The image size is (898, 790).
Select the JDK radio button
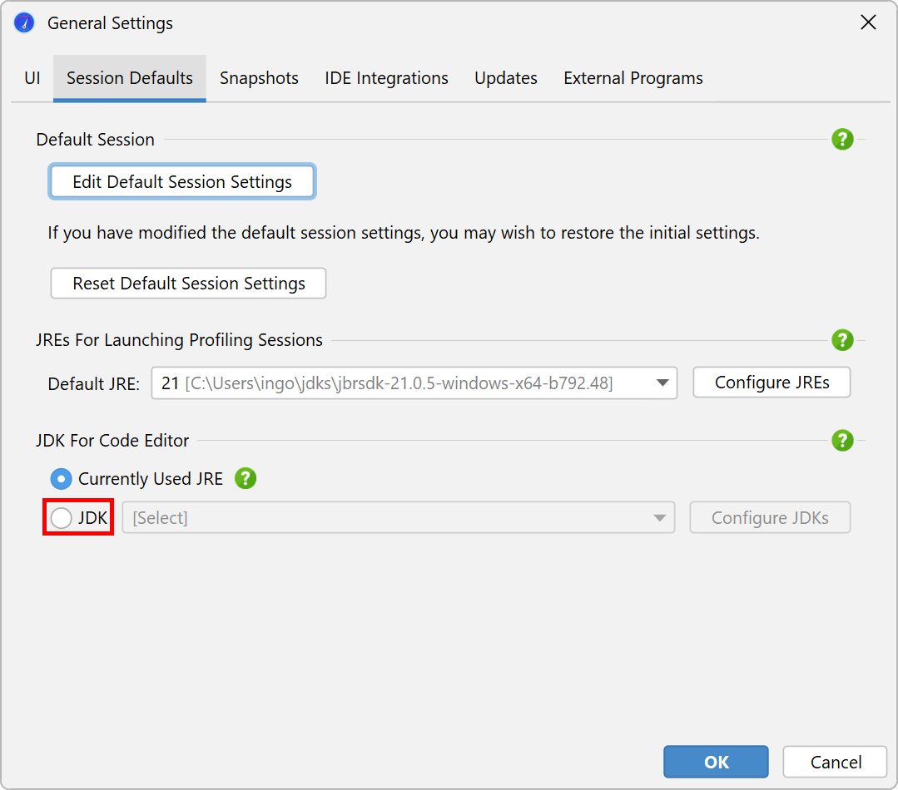pyautogui.click(x=61, y=518)
